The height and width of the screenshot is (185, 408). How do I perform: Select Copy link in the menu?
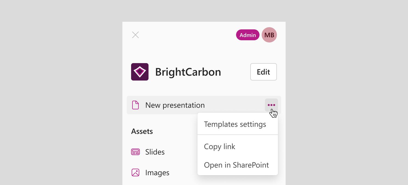click(220, 146)
